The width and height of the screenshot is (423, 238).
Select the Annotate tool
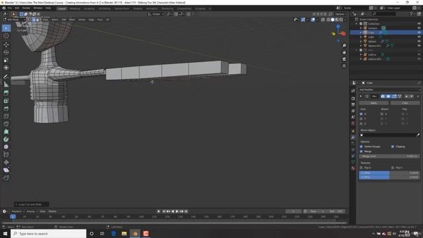click(x=6, y=77)
